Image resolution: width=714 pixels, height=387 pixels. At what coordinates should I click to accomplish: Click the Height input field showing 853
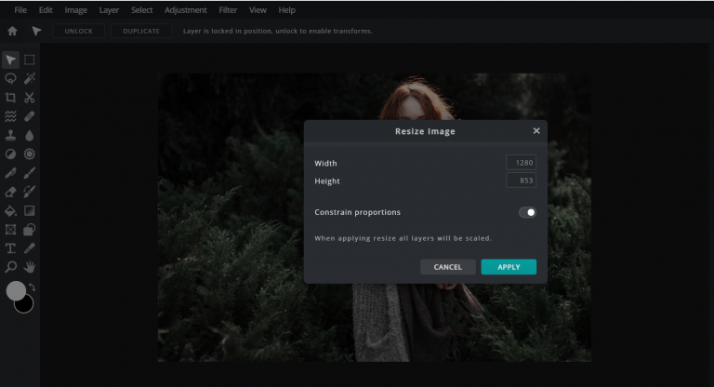tap(521, 180)
